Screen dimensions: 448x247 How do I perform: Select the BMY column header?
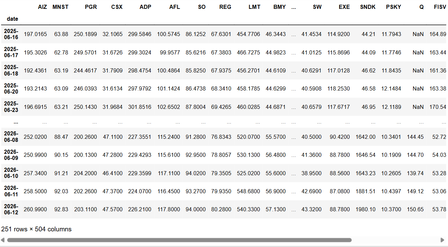(279, 7)
